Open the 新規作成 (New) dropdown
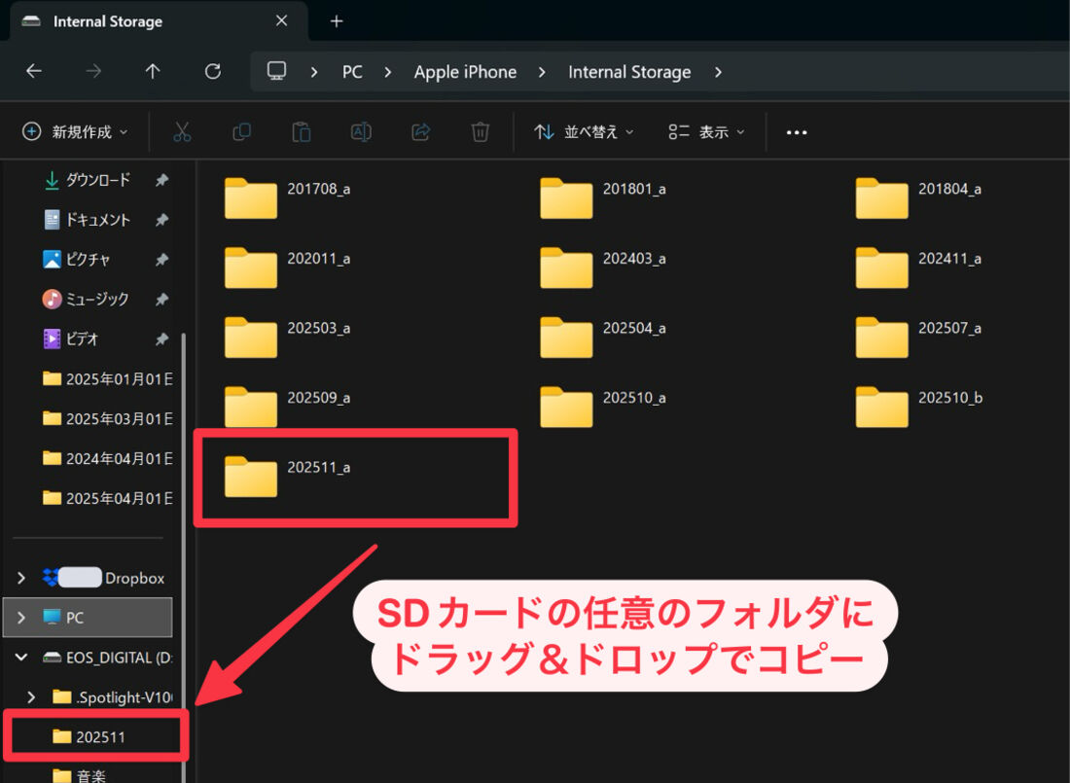This screenshot has height=783, width=1070. pos(75,131)
